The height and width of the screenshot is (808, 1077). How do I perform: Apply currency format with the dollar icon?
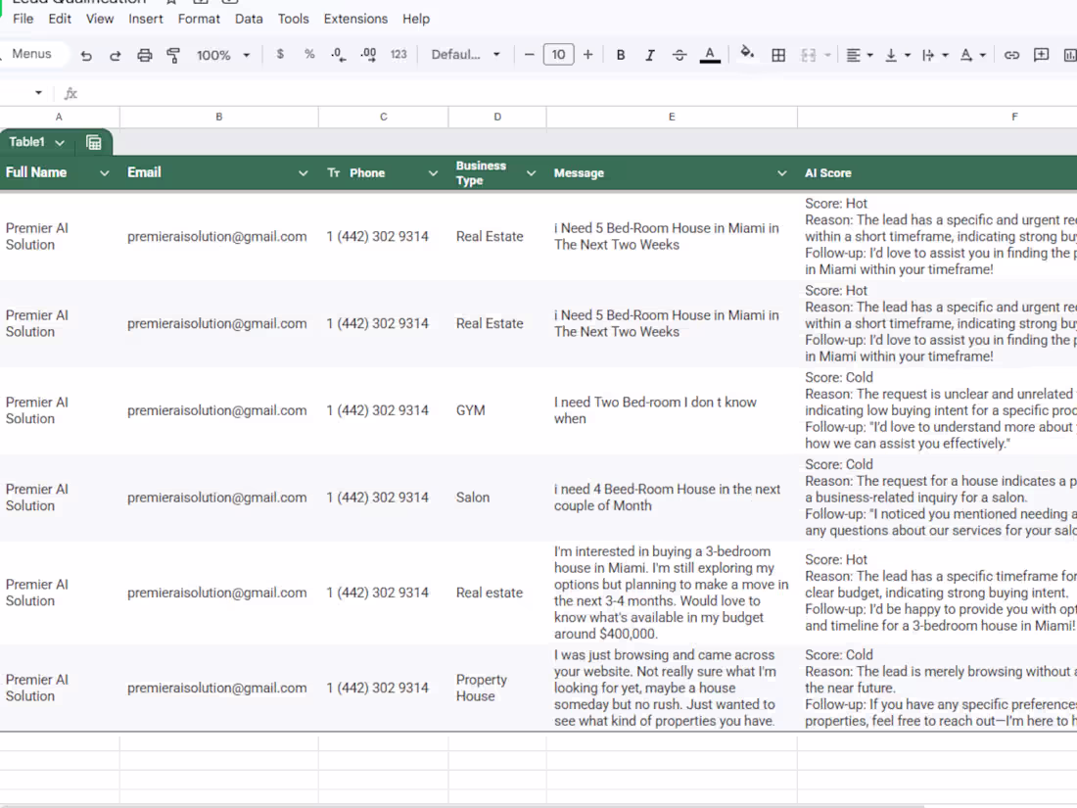pyautogui.click(x=280, y=54)
